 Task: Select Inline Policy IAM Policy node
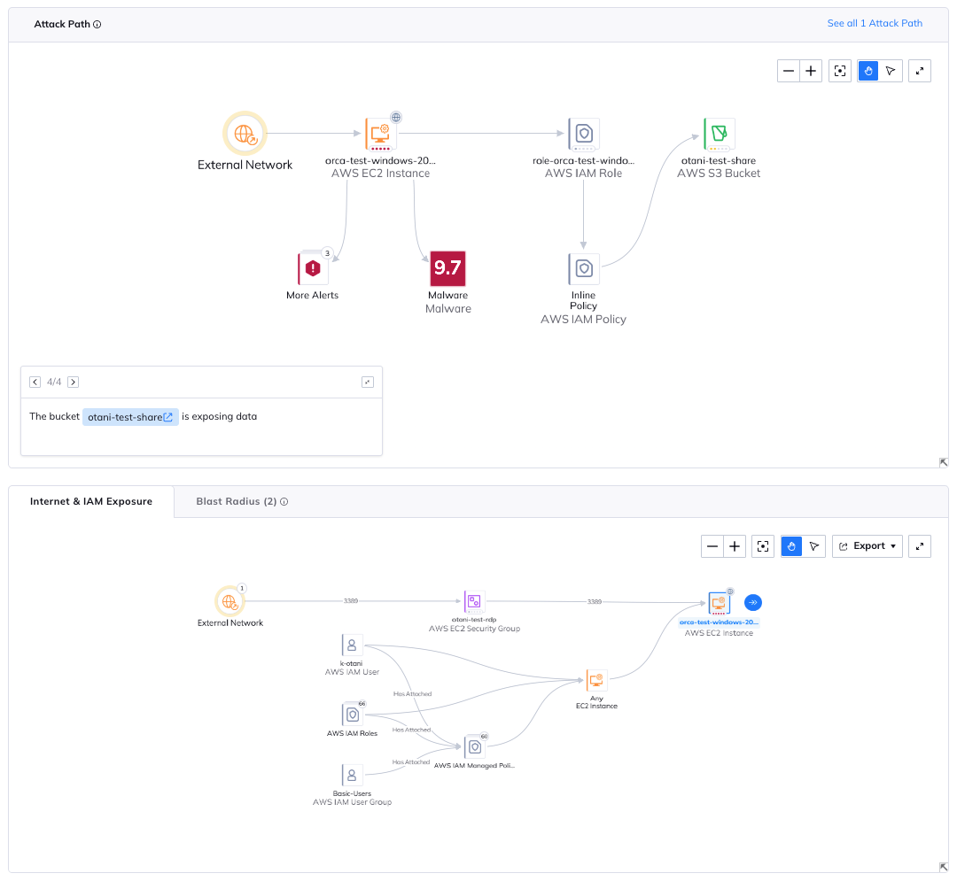(x=583, y=269)
